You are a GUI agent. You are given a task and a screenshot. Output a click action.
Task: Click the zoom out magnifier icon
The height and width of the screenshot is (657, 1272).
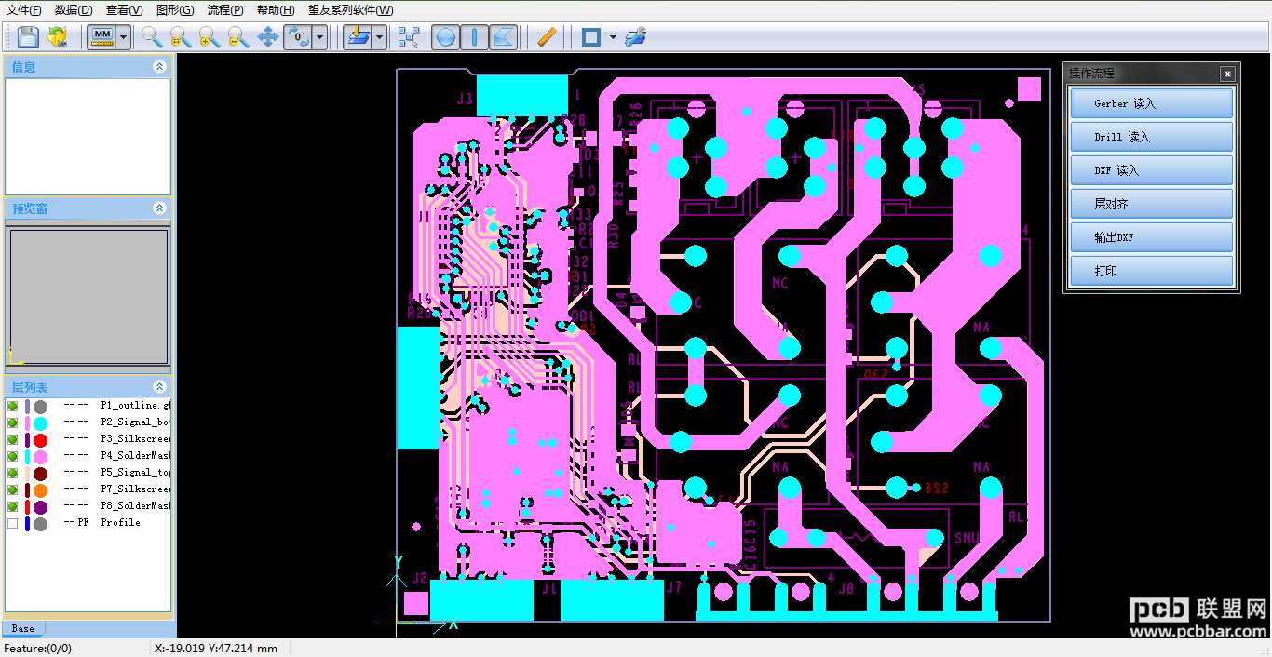pos(238,37)
